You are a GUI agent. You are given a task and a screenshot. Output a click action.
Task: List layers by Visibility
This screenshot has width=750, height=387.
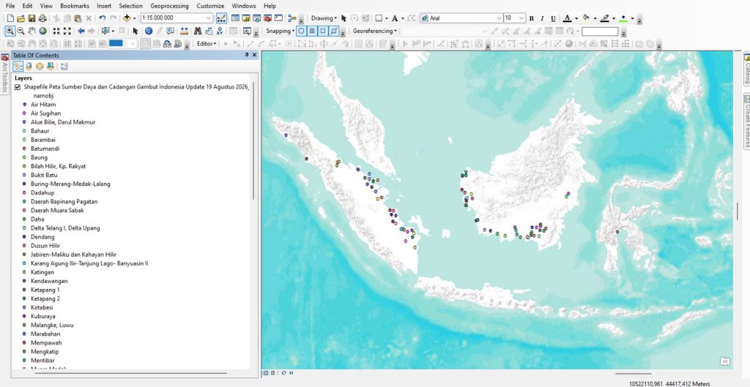[x=40, y=67]
